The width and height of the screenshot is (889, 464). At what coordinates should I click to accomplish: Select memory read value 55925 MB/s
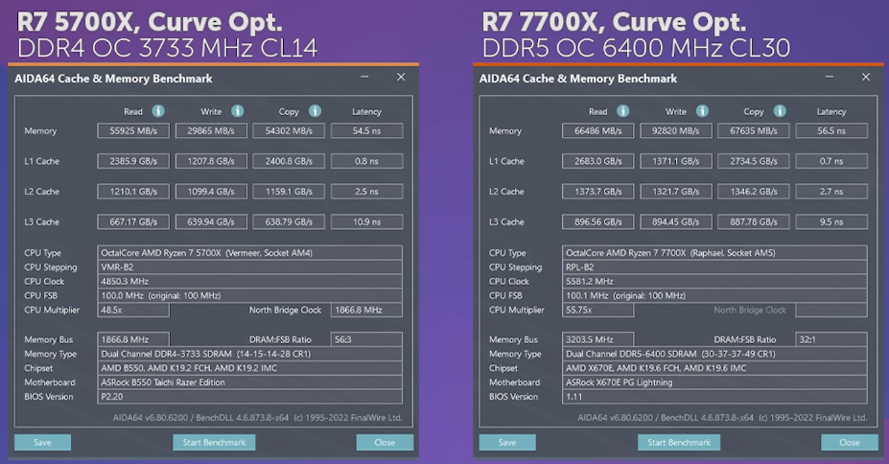(133, 131)
